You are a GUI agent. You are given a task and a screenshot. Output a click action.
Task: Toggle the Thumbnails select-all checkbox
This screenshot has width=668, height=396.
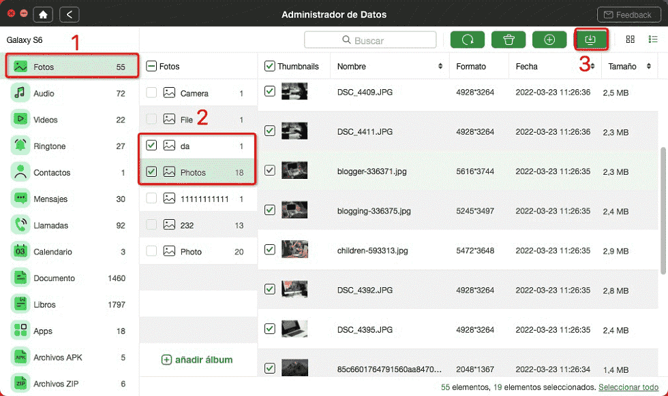269,66
